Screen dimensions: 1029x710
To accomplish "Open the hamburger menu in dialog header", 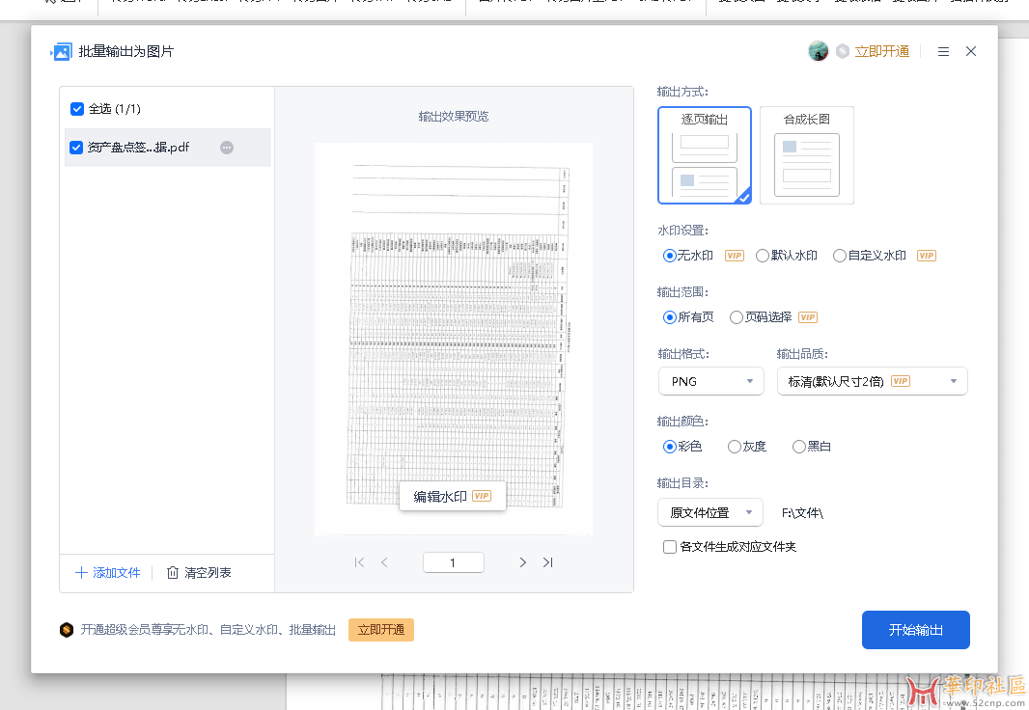I will pos(943,51).
